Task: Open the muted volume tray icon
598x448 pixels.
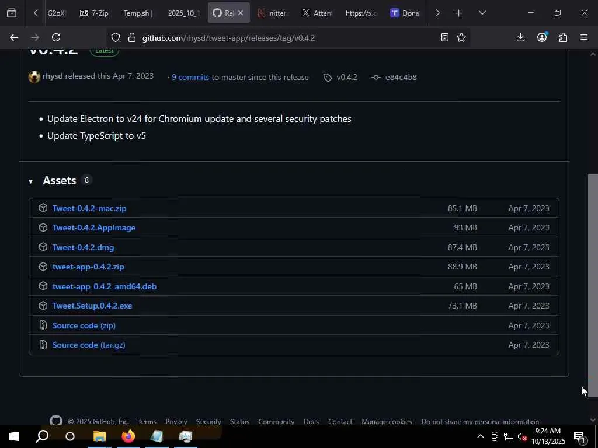Action: (x=522, y=436)
